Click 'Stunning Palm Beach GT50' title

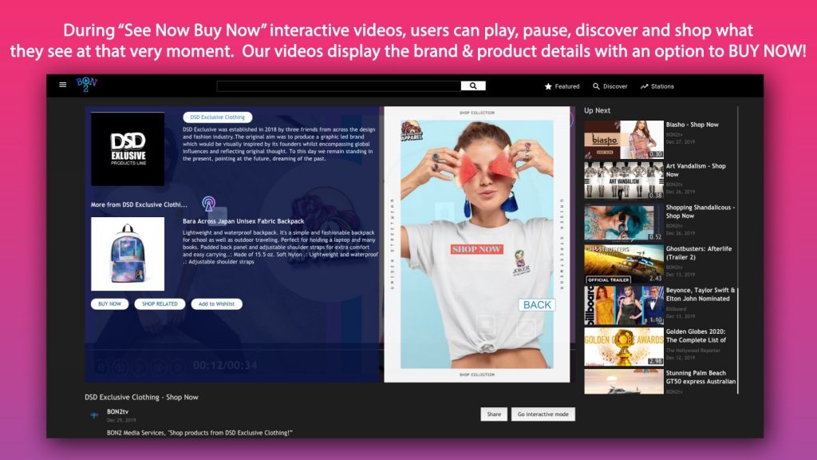click(701, 377)
